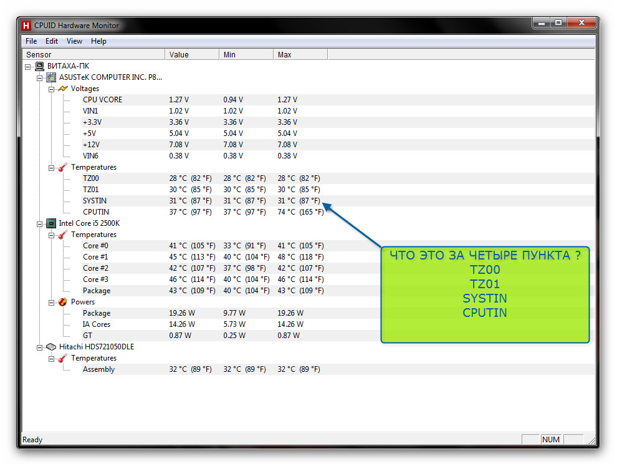
Task: Click the Max column header
Action: pos(300,55)
